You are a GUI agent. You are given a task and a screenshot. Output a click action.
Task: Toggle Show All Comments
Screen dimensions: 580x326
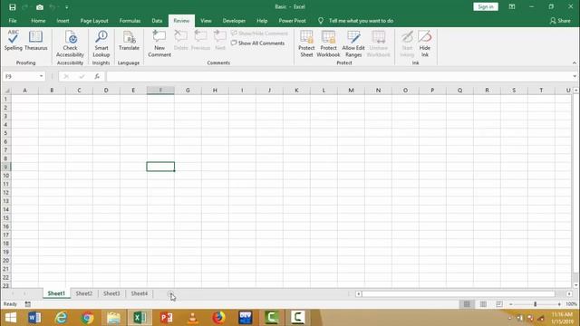tap(257, 43)
